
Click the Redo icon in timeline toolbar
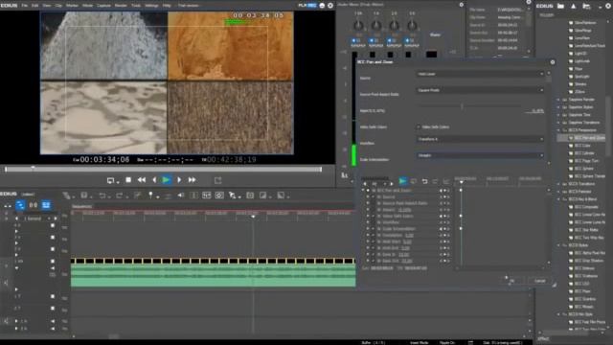point(119,195)
